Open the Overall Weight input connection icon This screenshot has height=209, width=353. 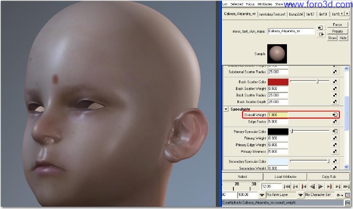coord(335,115)
